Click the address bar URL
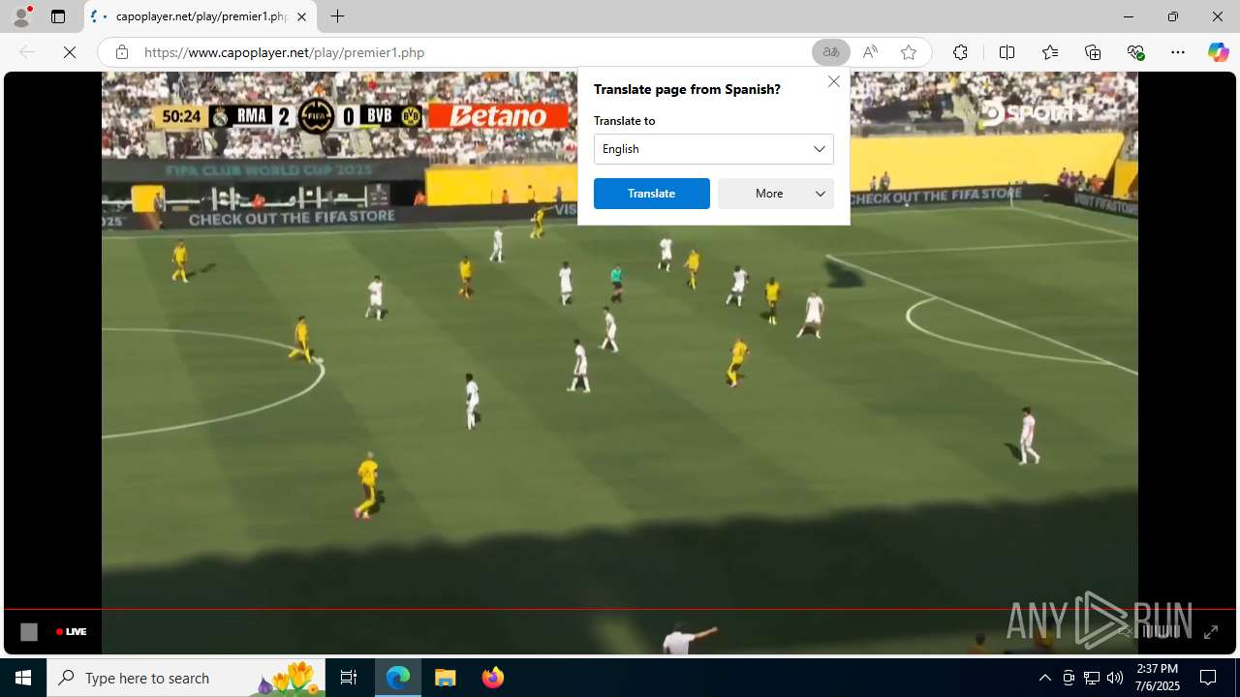Image resolution: width=1240 pixels, height=697 pixels. tap(285, 52)
